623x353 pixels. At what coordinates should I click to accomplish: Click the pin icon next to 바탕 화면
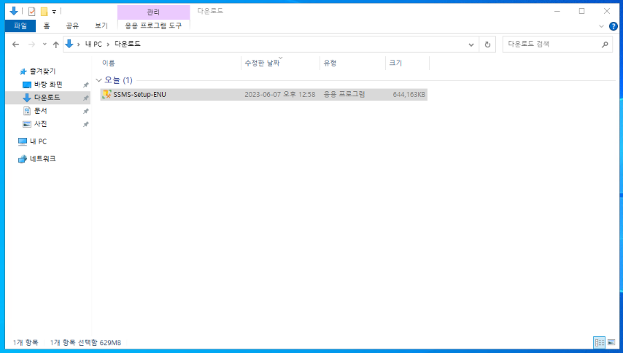pyautogui.click(x=85, y=85)
